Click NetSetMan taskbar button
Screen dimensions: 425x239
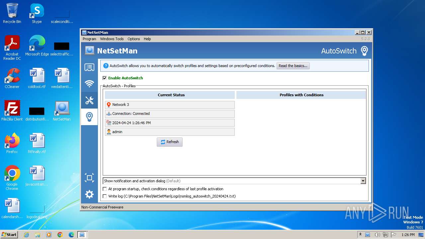pyautogui.click(x=82, y=235)
